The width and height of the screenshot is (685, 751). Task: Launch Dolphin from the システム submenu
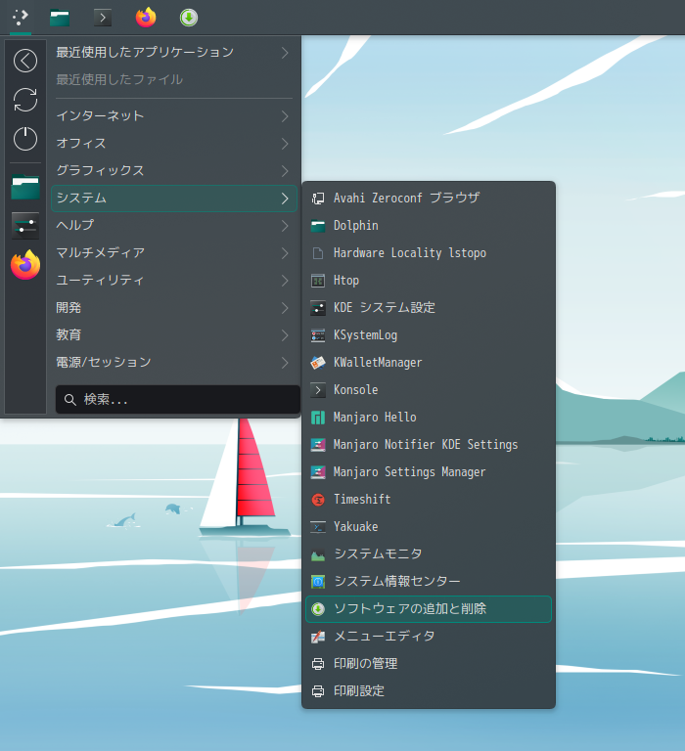(x=429, y=226)
